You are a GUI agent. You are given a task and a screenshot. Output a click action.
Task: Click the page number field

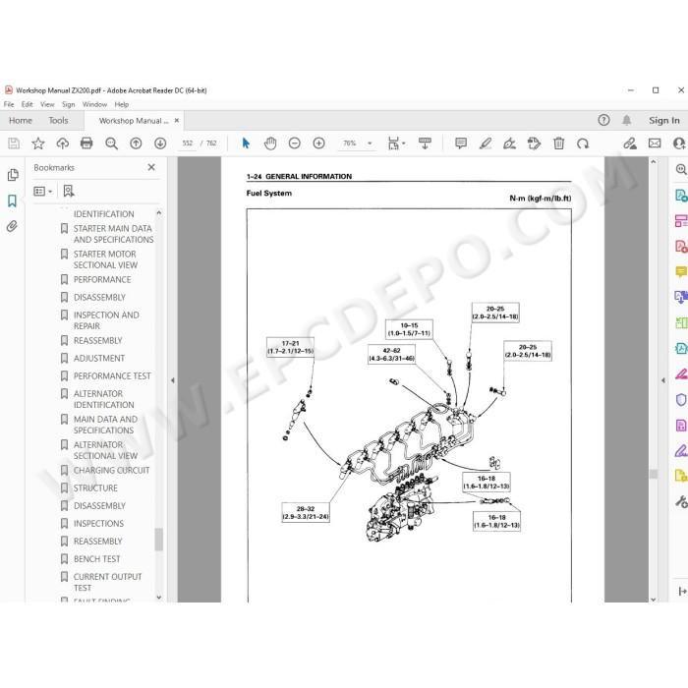pos(188,143)
